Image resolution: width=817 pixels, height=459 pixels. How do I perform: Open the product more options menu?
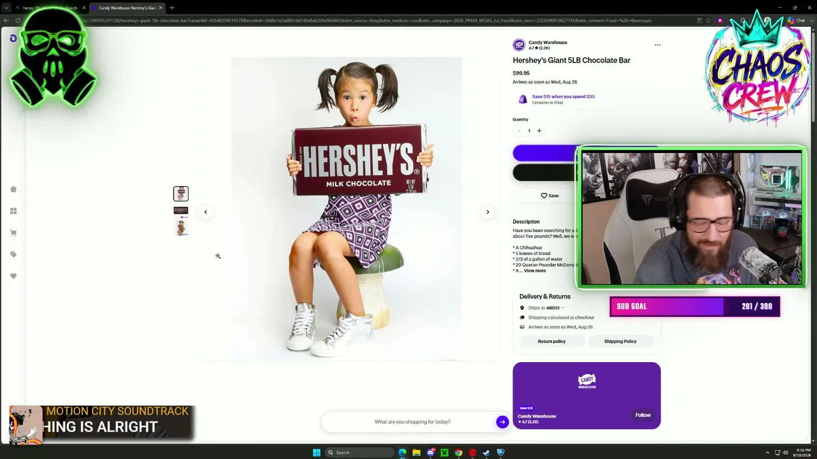(657, 45)
